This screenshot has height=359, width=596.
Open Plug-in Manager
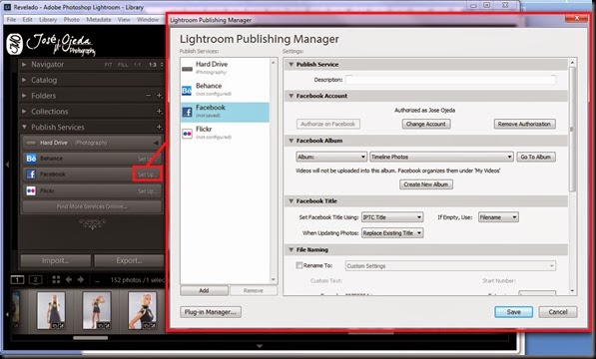tap(211, 312)
